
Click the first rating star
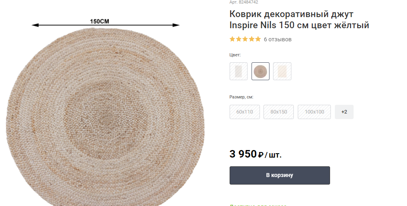[x=232, y=39]
